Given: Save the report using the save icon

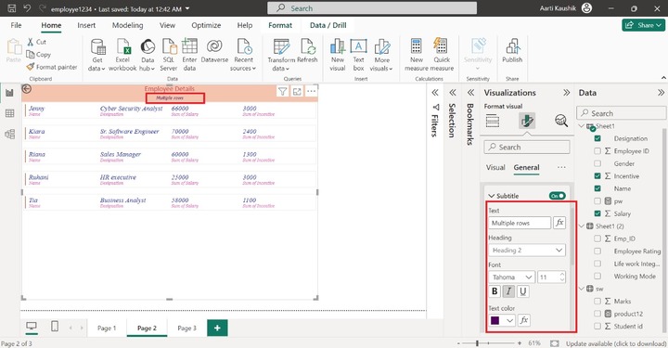Looking at the screenshot, I should 12,8.
